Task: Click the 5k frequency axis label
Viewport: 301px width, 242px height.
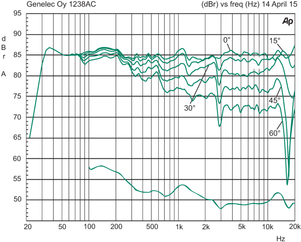Action: [242, 227]
